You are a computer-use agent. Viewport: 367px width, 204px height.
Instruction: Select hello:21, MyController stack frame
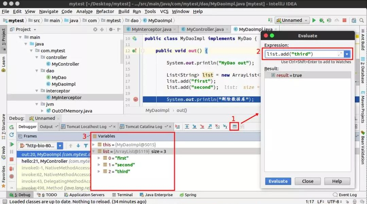coord(54,161)
